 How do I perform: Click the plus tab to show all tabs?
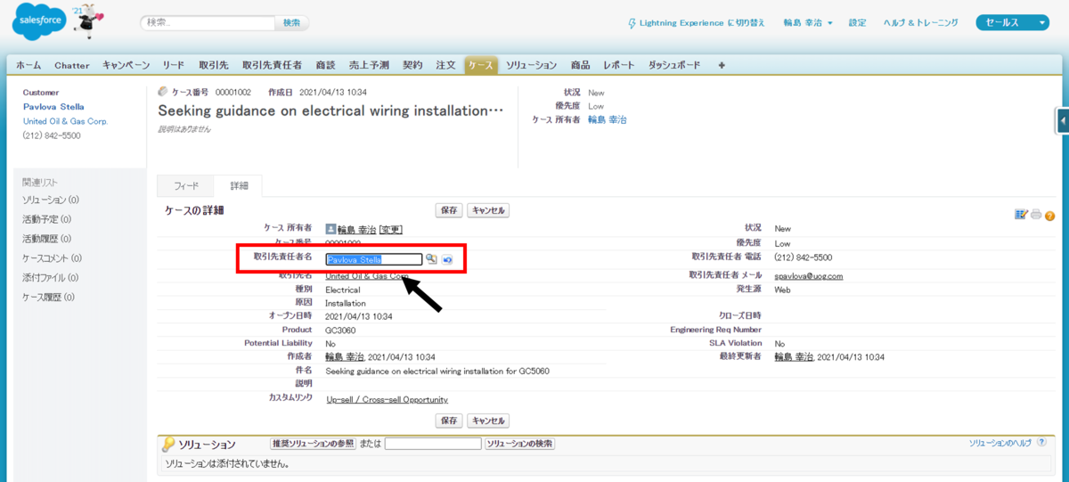point(722,65)
